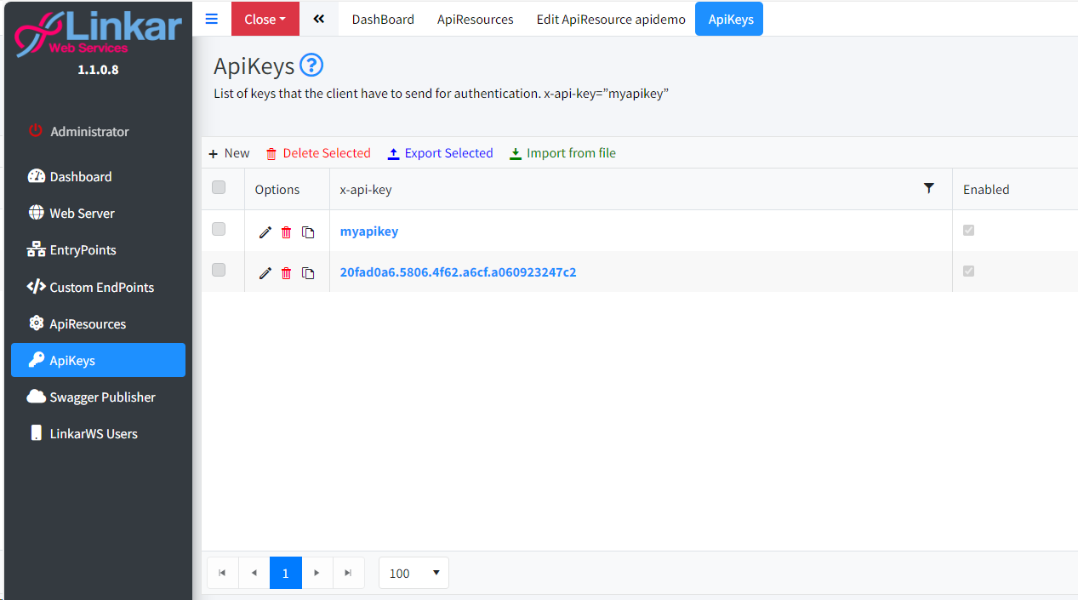Click the help question mark icon beside ApiKeys
This screenshot has height=600, width=1078.
[311, 65]
